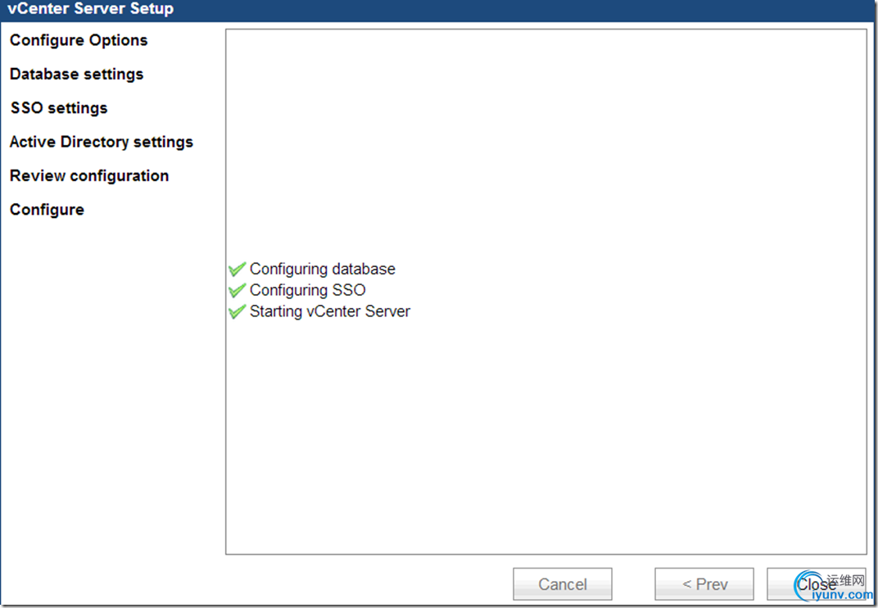This screenshot has height=608, width=878.
Task: Close the vCenter Server Setup wizard
Action: (x=816, y=584)
